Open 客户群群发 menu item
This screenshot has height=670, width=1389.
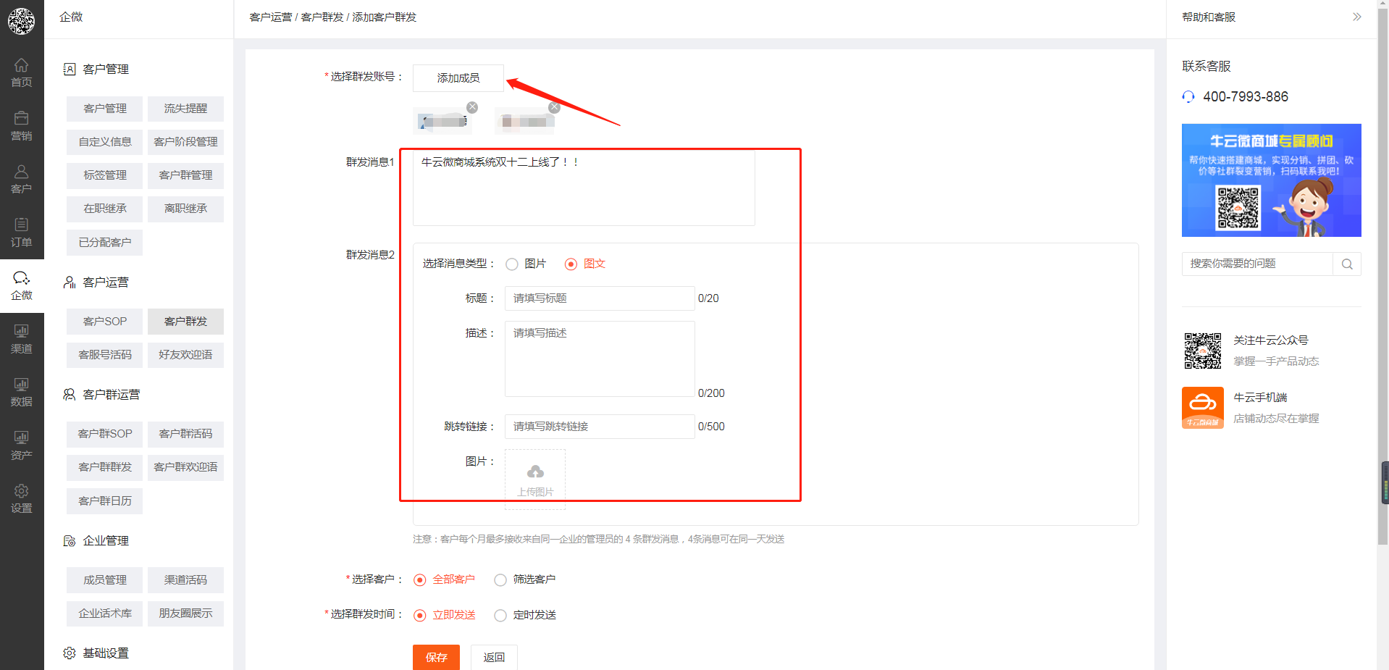[x=104, y=467]
